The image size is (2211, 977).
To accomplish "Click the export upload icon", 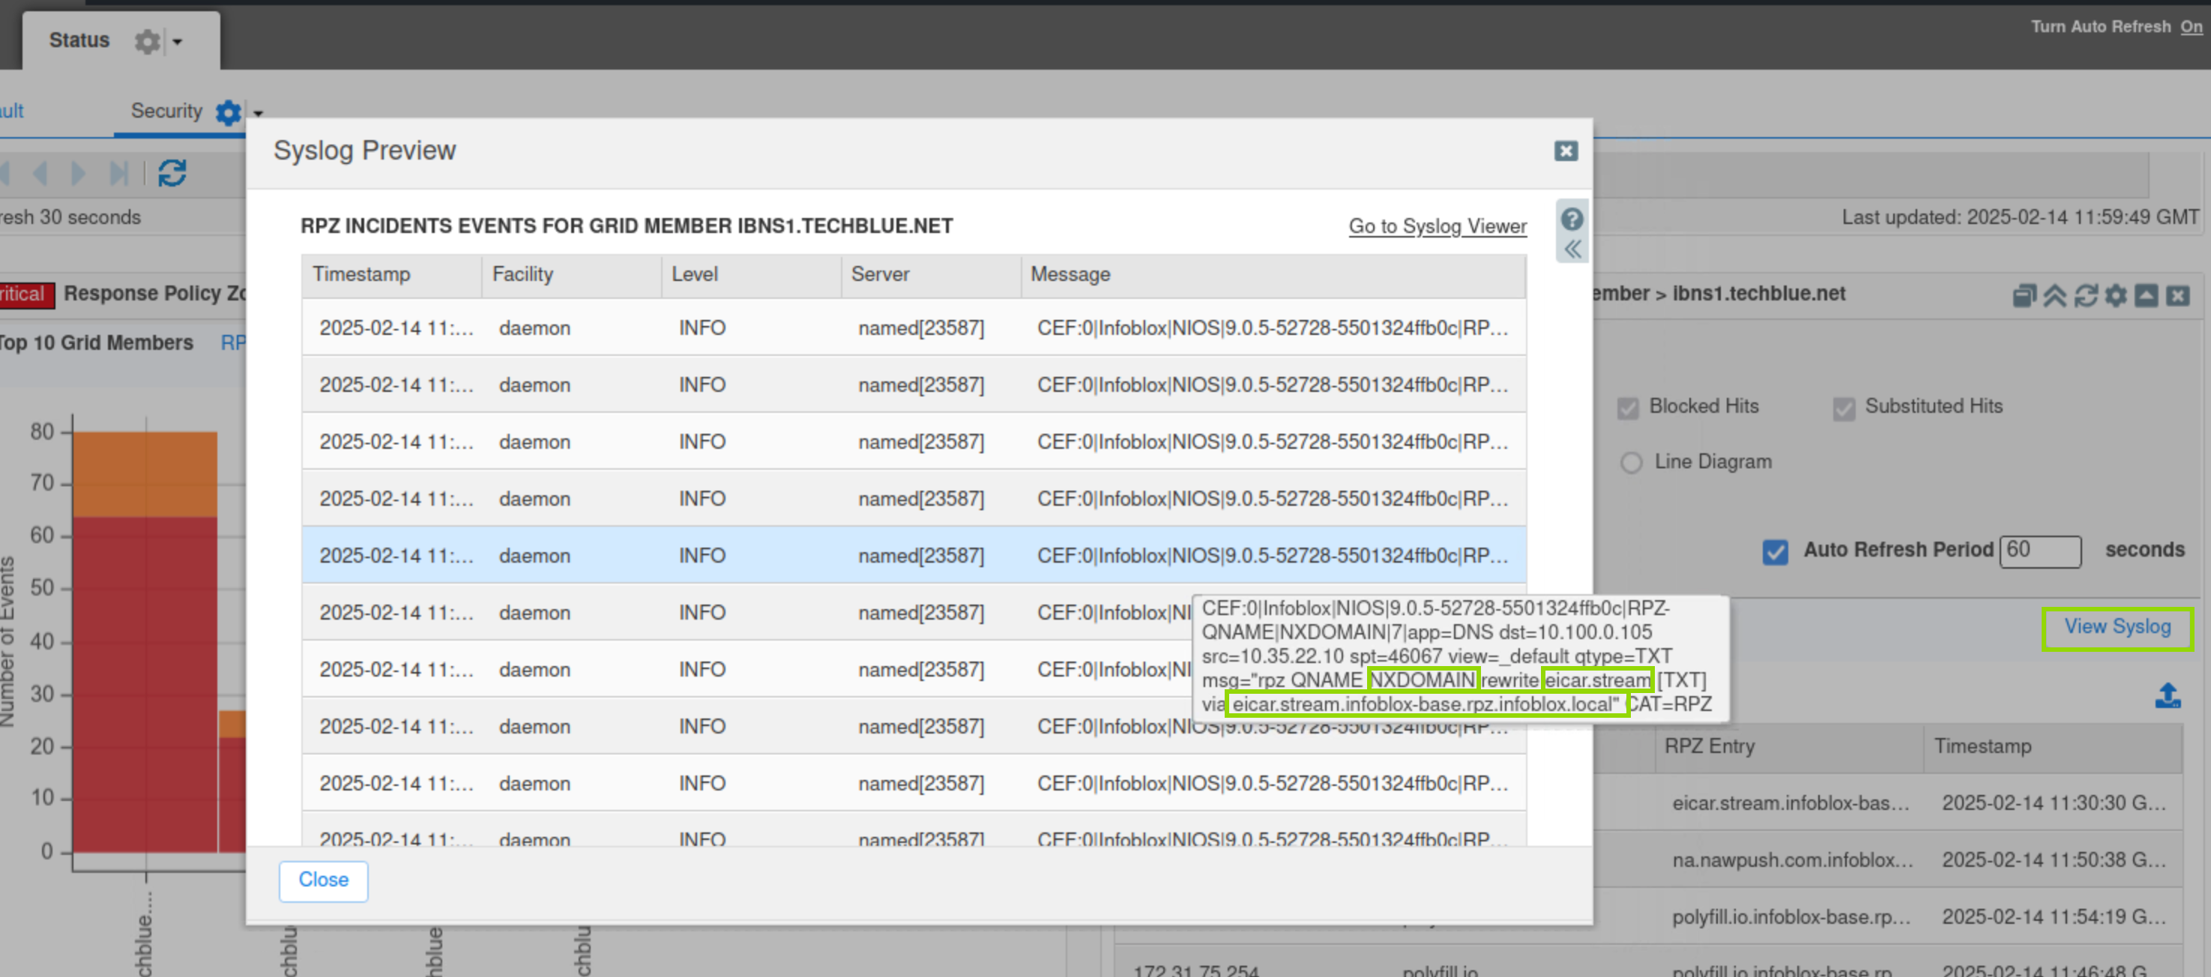I will 2168,695.
